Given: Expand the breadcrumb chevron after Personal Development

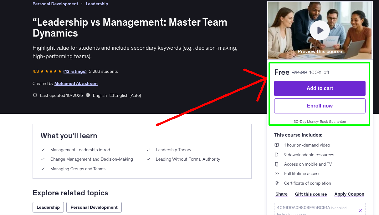Looking at the screenshot, I should tap(81, 4).
